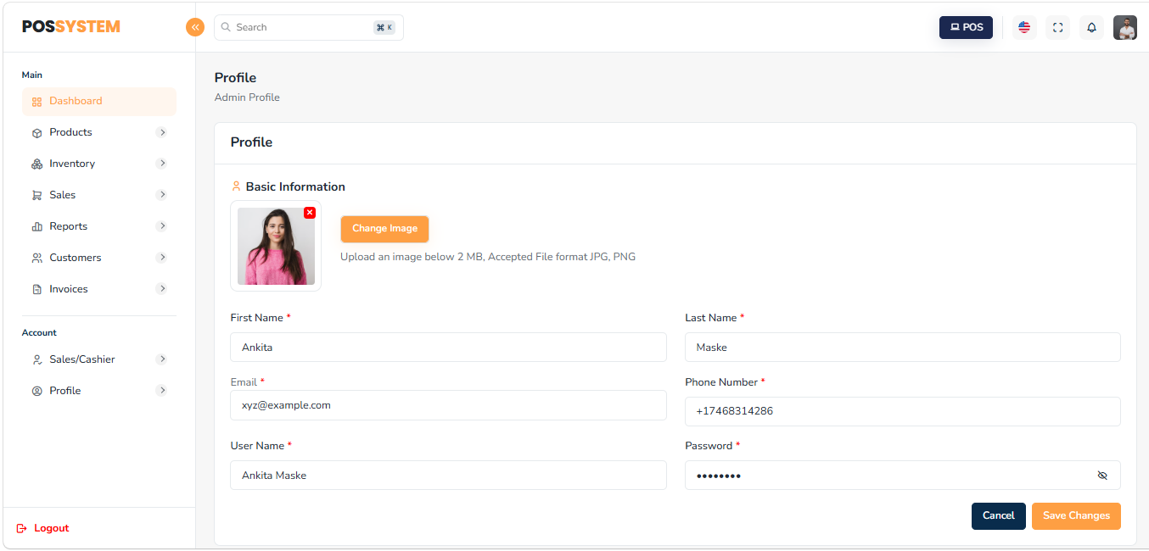Click the POSSYSTEM logo
1149x551 pixels.
tap(71, 26)
